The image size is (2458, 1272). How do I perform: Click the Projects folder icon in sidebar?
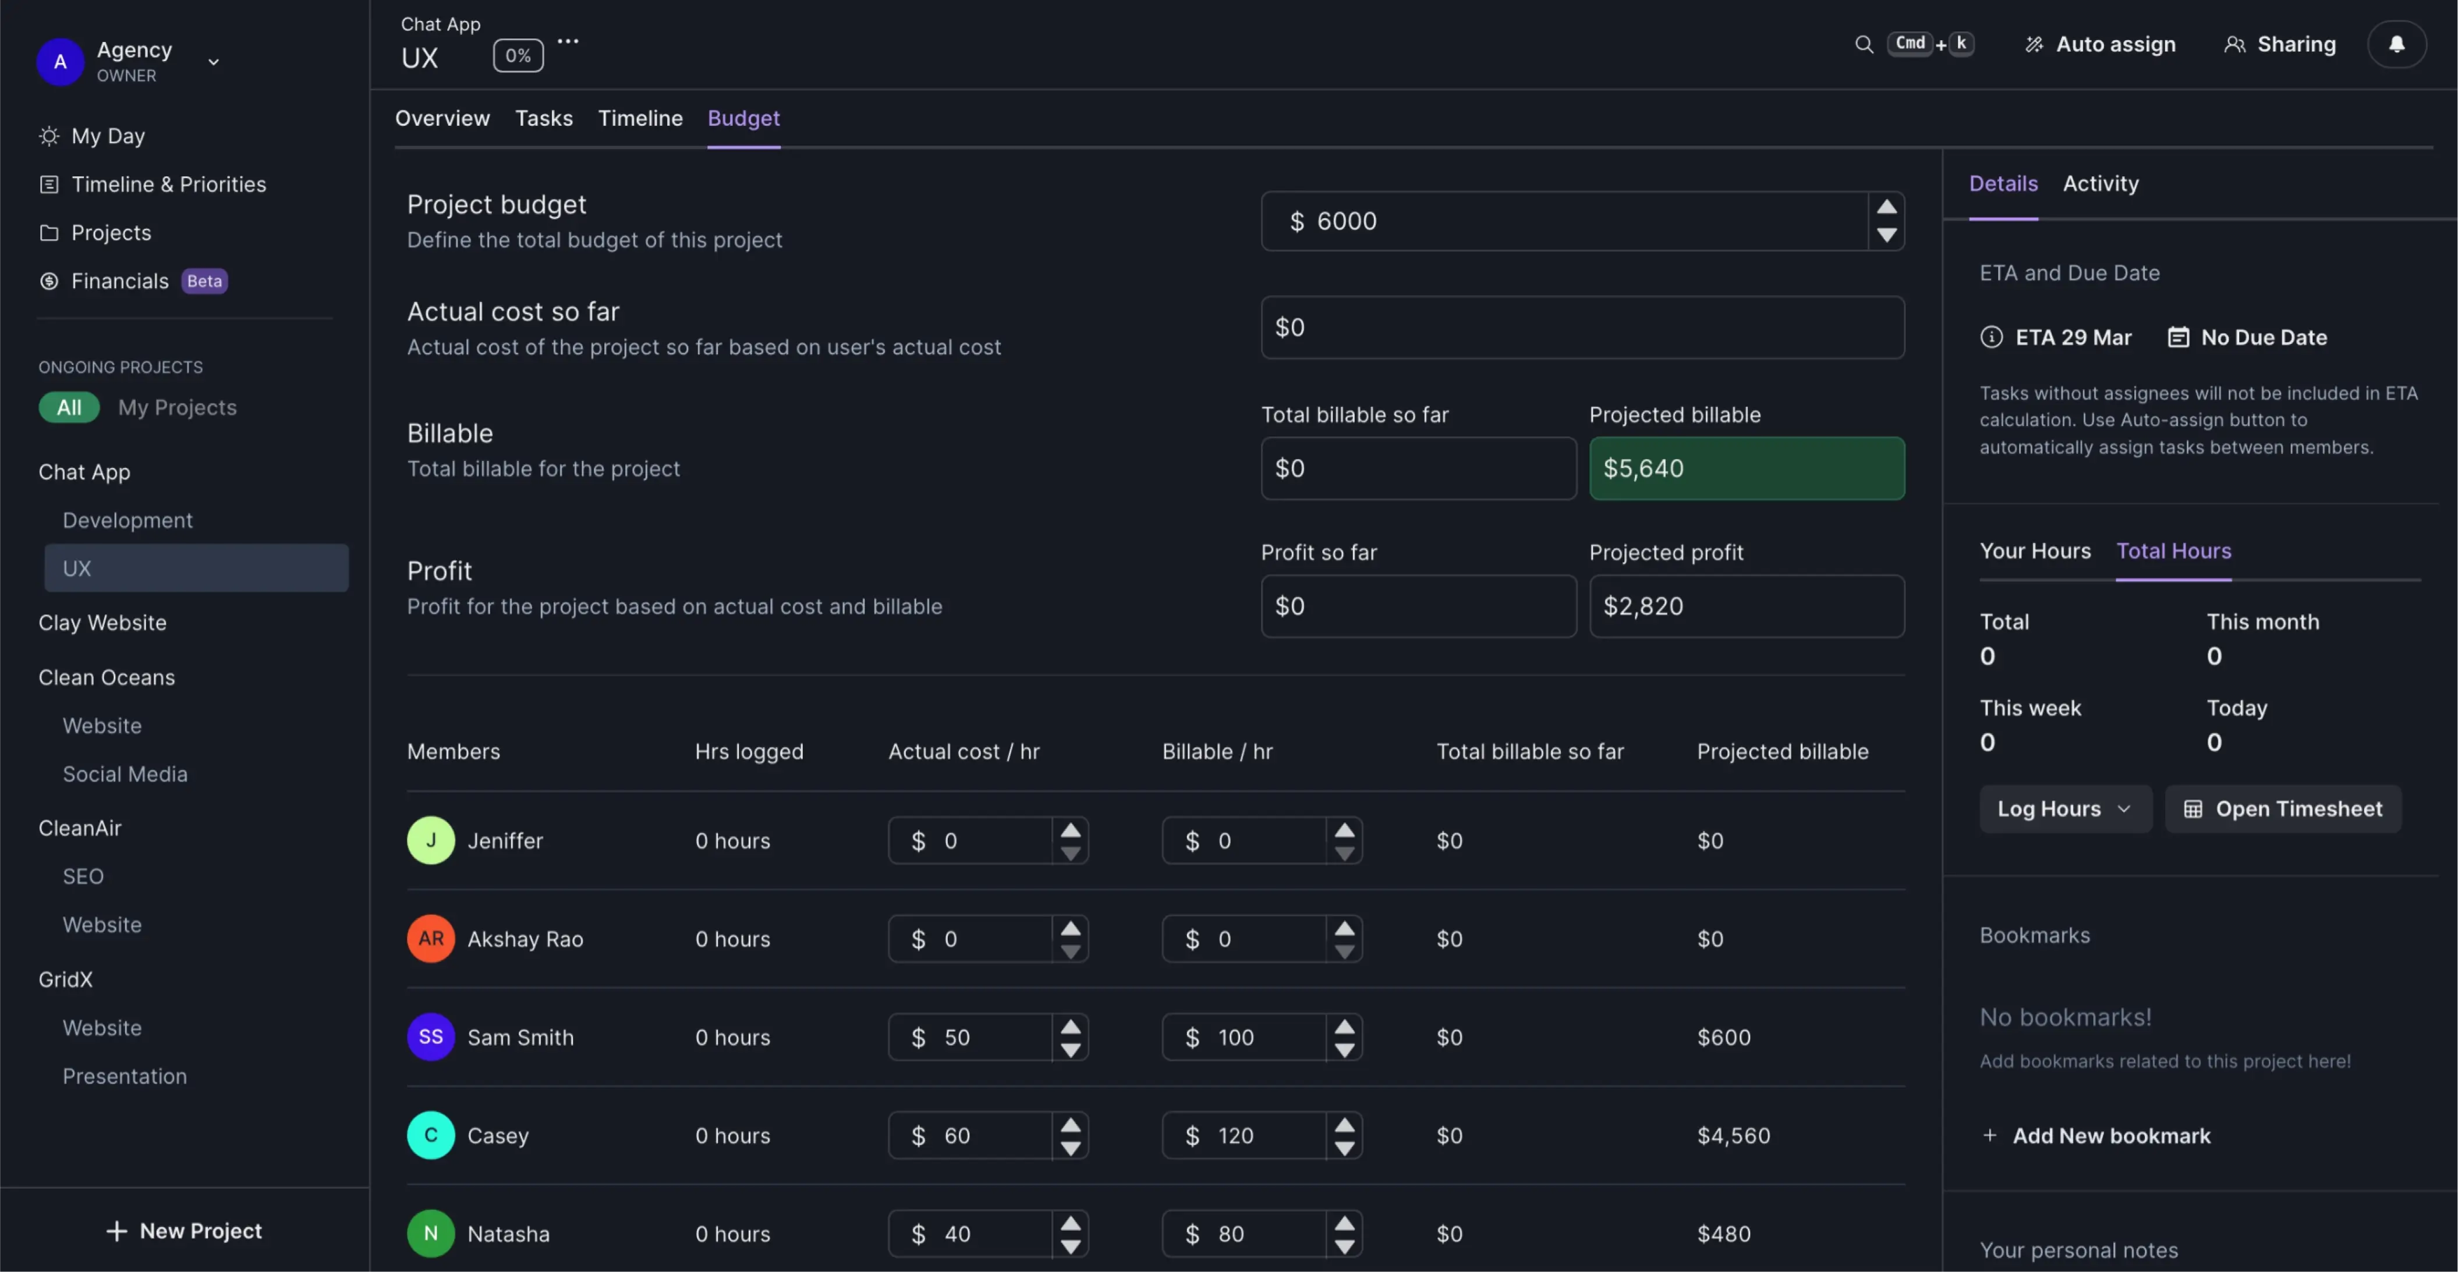pos(49,232)
